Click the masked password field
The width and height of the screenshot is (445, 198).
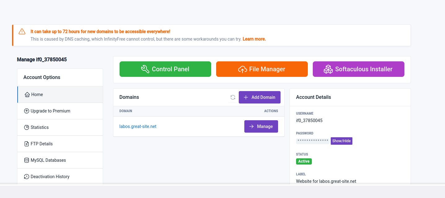313,141
